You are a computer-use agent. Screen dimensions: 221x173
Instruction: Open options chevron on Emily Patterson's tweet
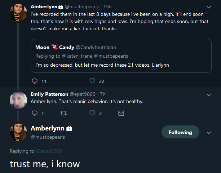point(209,95)
